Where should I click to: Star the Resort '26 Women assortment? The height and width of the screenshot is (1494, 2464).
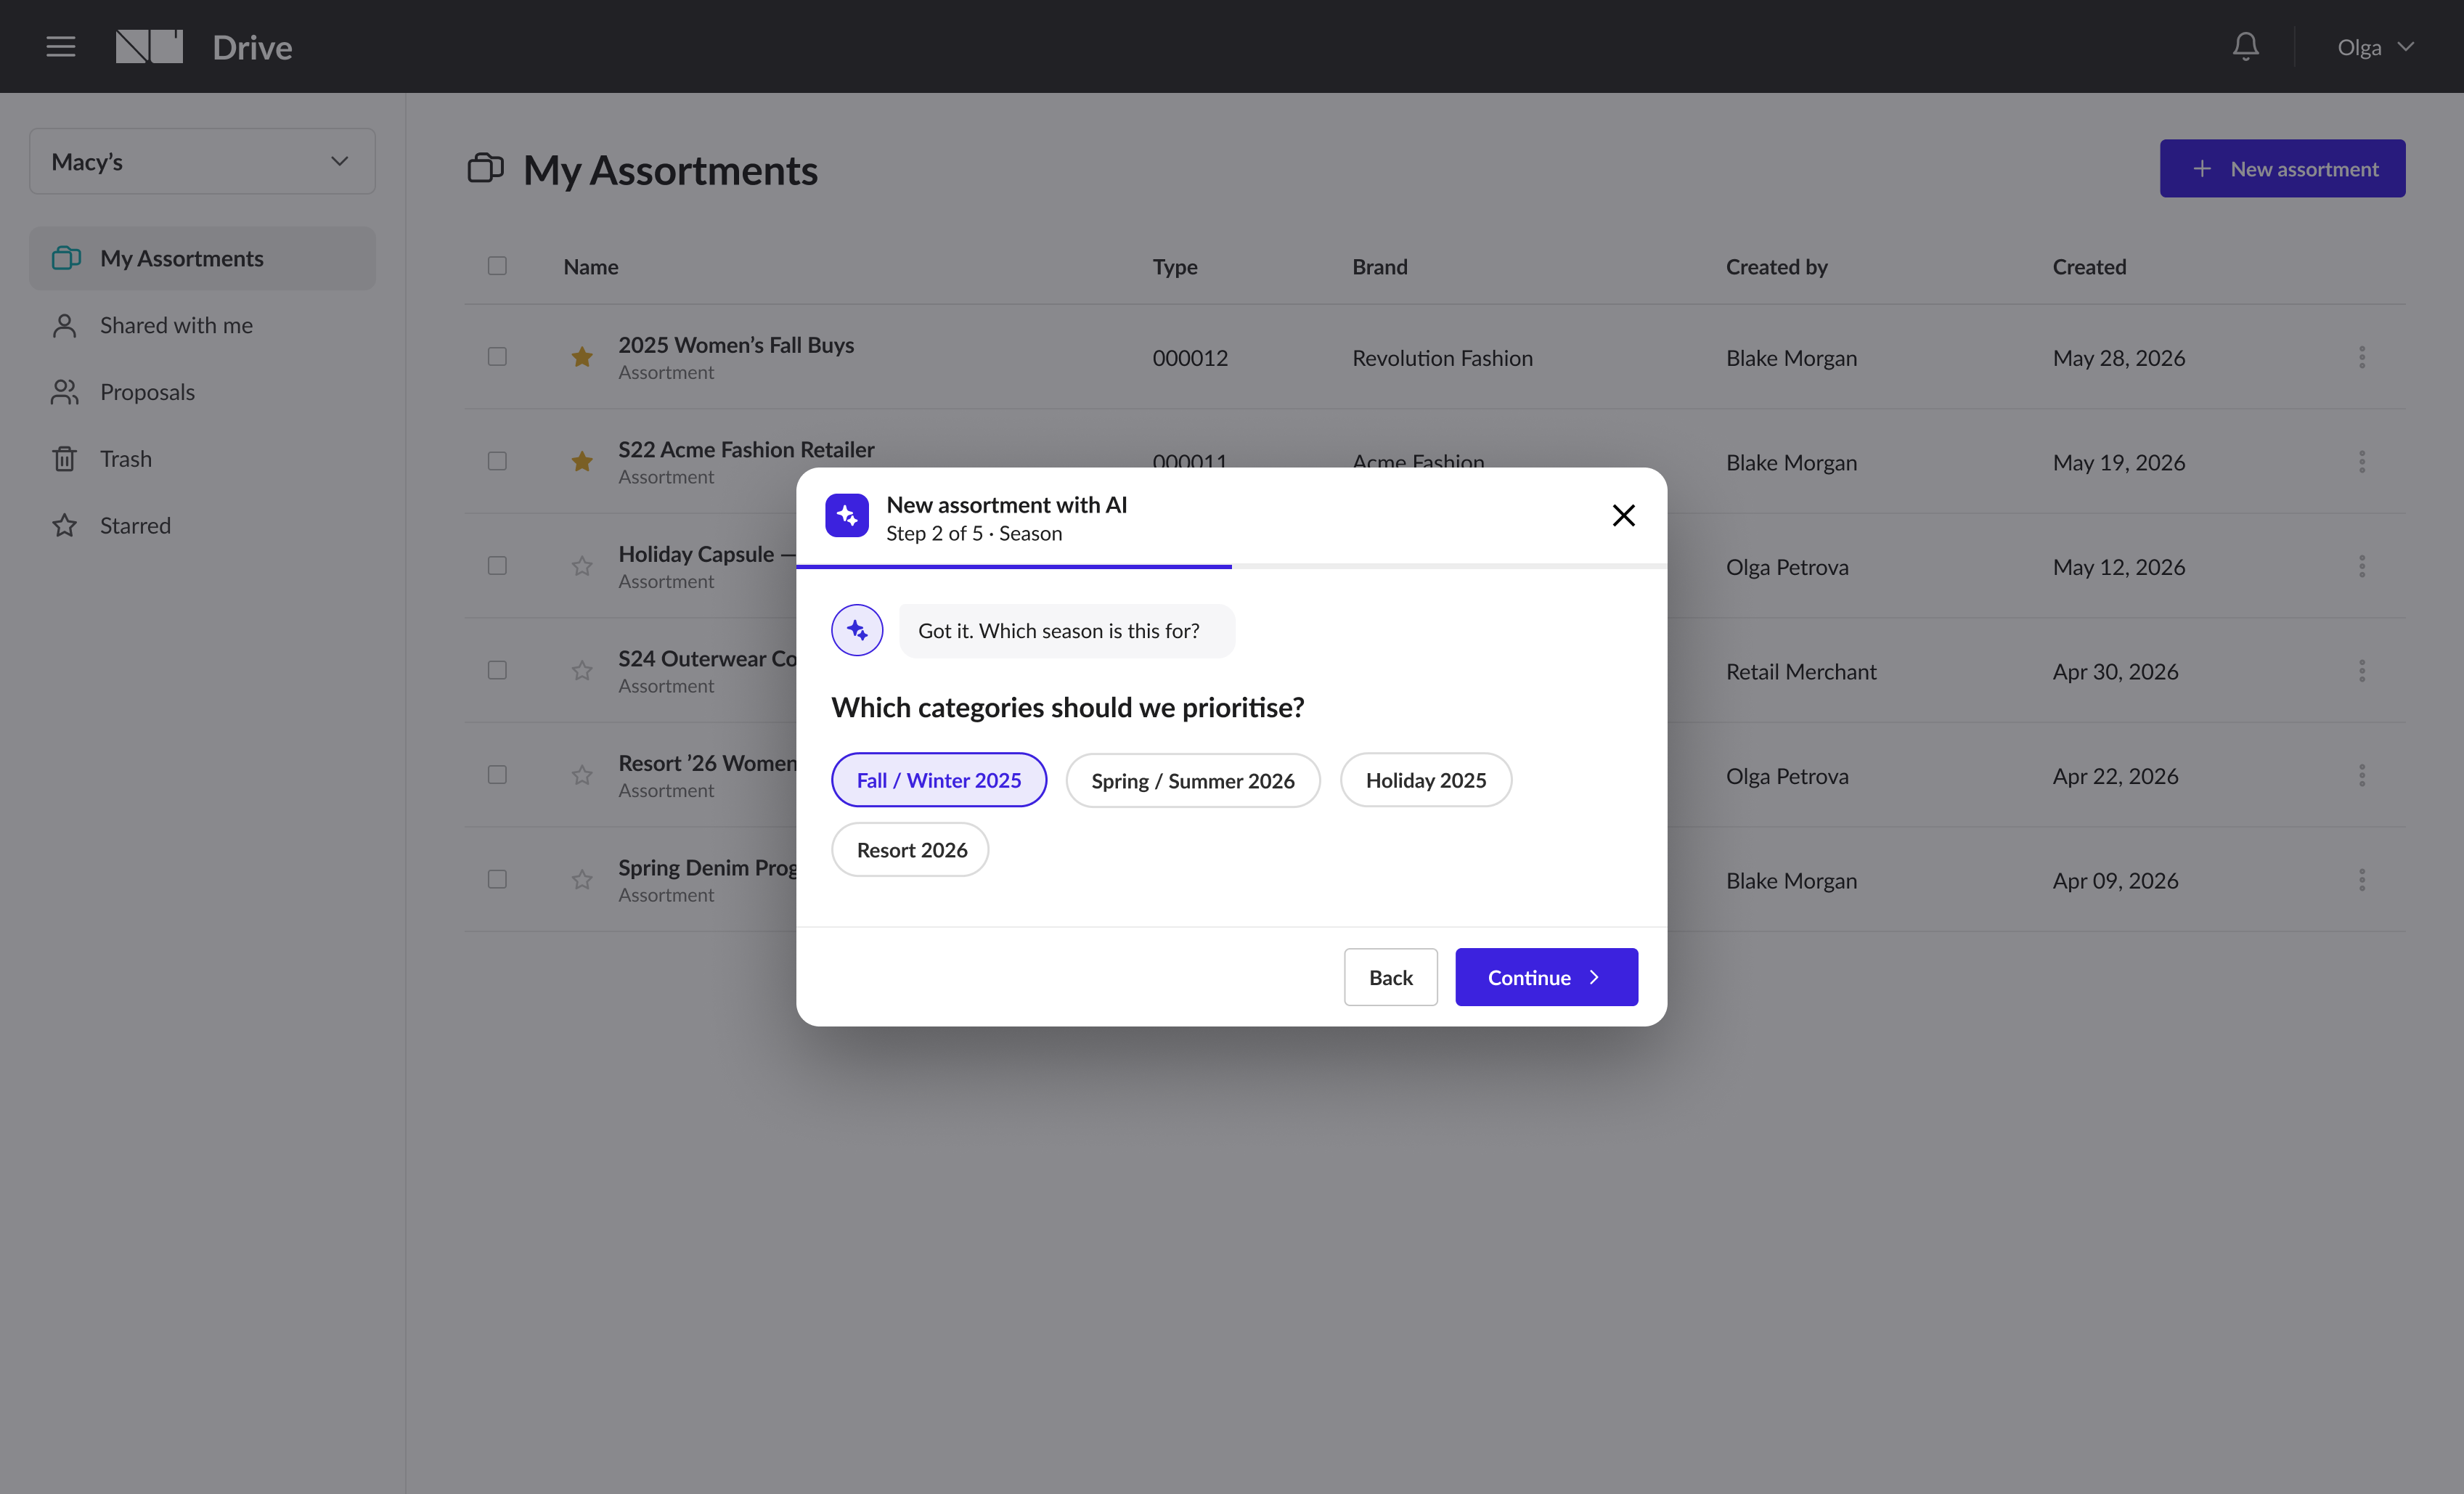tap(582, 775)
